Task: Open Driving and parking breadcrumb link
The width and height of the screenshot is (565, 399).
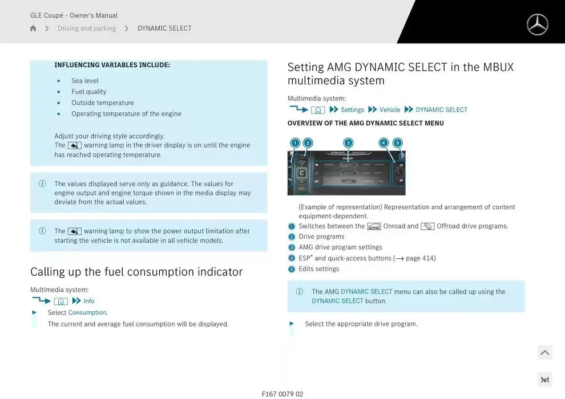Action: (87, 28)
